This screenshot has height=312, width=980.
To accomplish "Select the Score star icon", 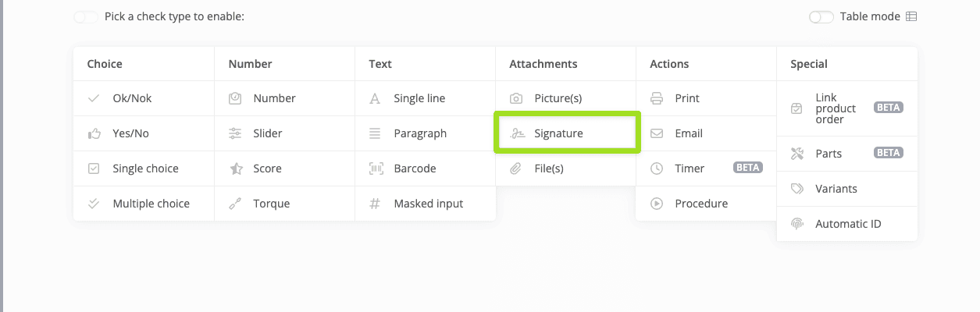I will tap(235, 168).
